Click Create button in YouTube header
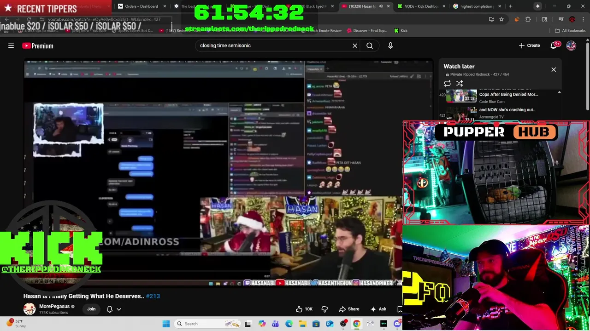The image size is (590, 331). (x=529, y=46)
